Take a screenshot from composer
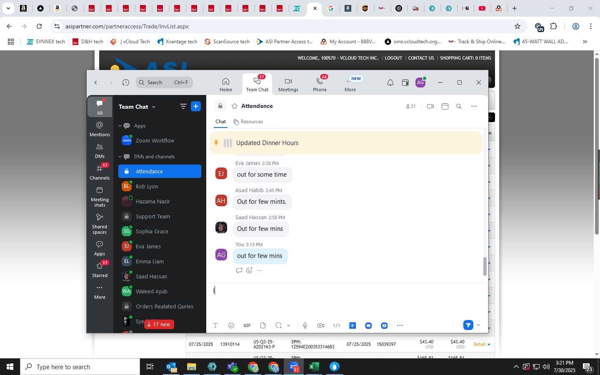Image resolution: width=600 pixels, height=375 pixels. (279, 325)
